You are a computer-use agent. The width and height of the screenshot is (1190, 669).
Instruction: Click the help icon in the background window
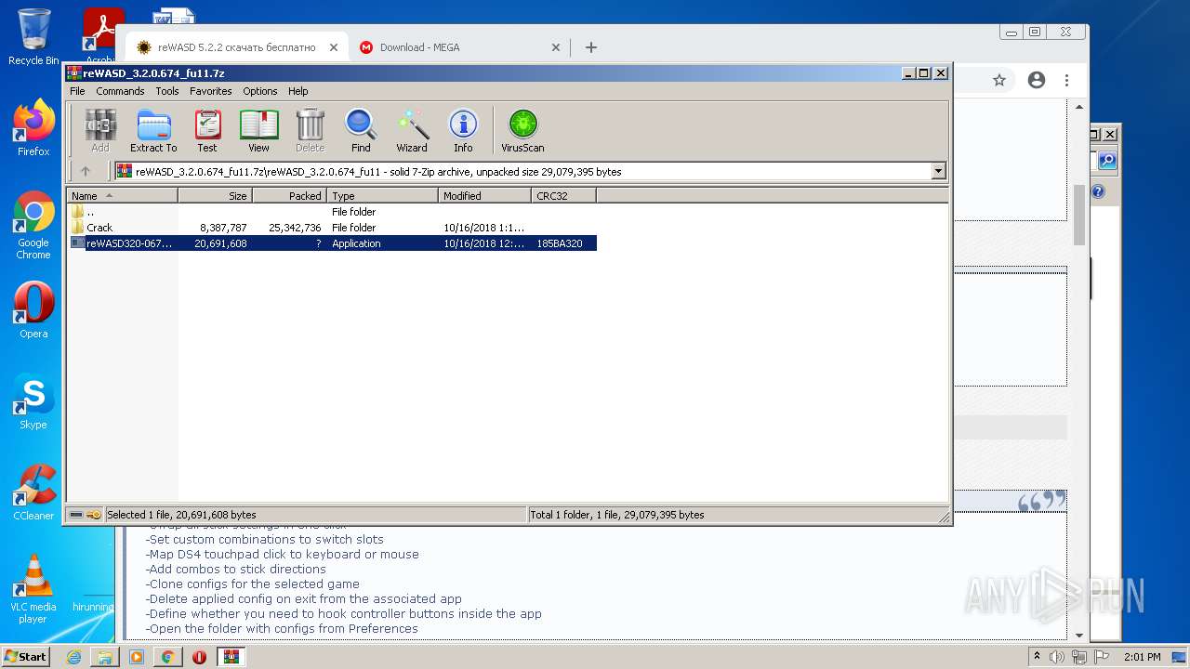[x=1098, y=191]
